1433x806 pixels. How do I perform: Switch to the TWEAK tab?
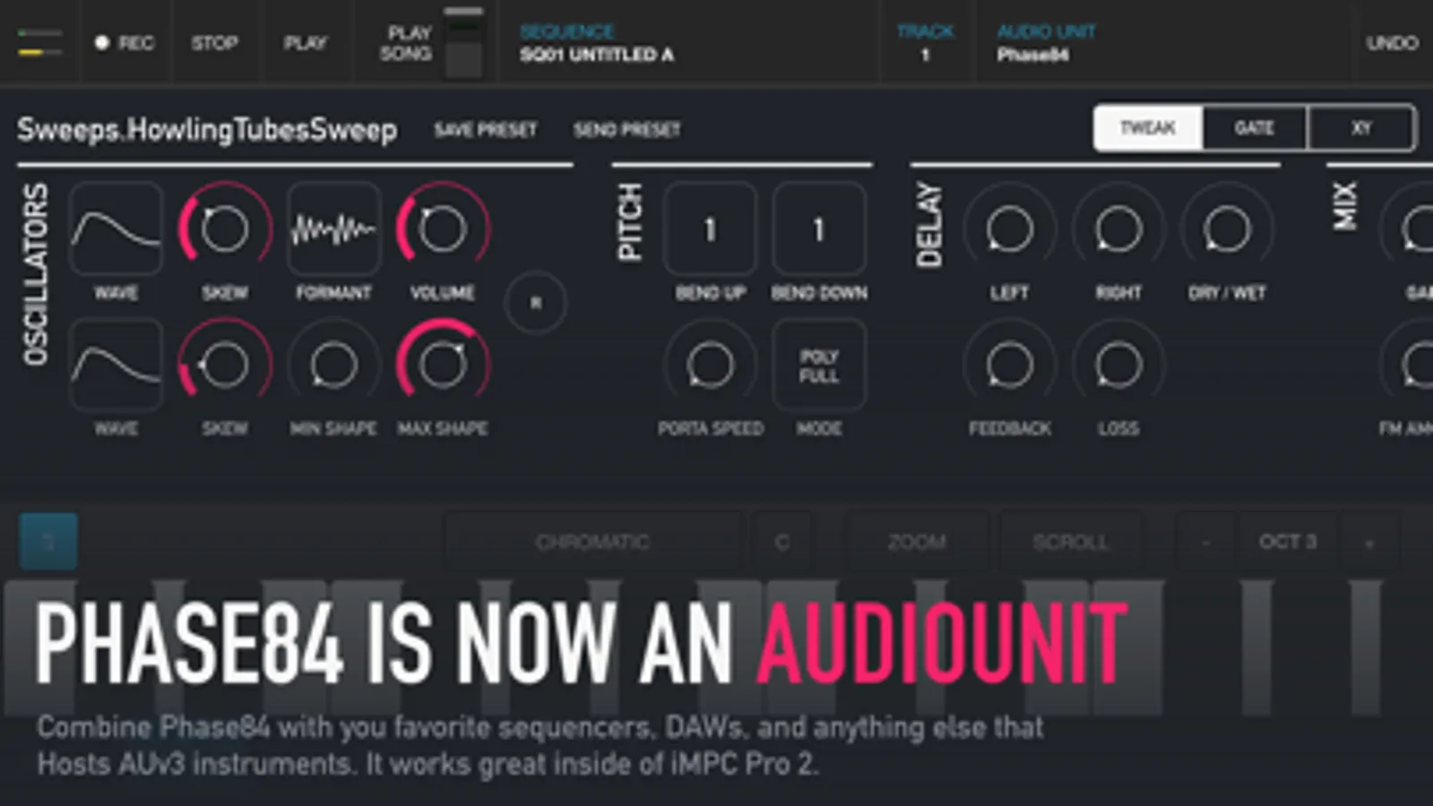1148,128
